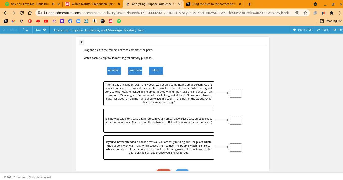
Task: Open the purple smiley face bookmark
Action: (x=62, y=21)
